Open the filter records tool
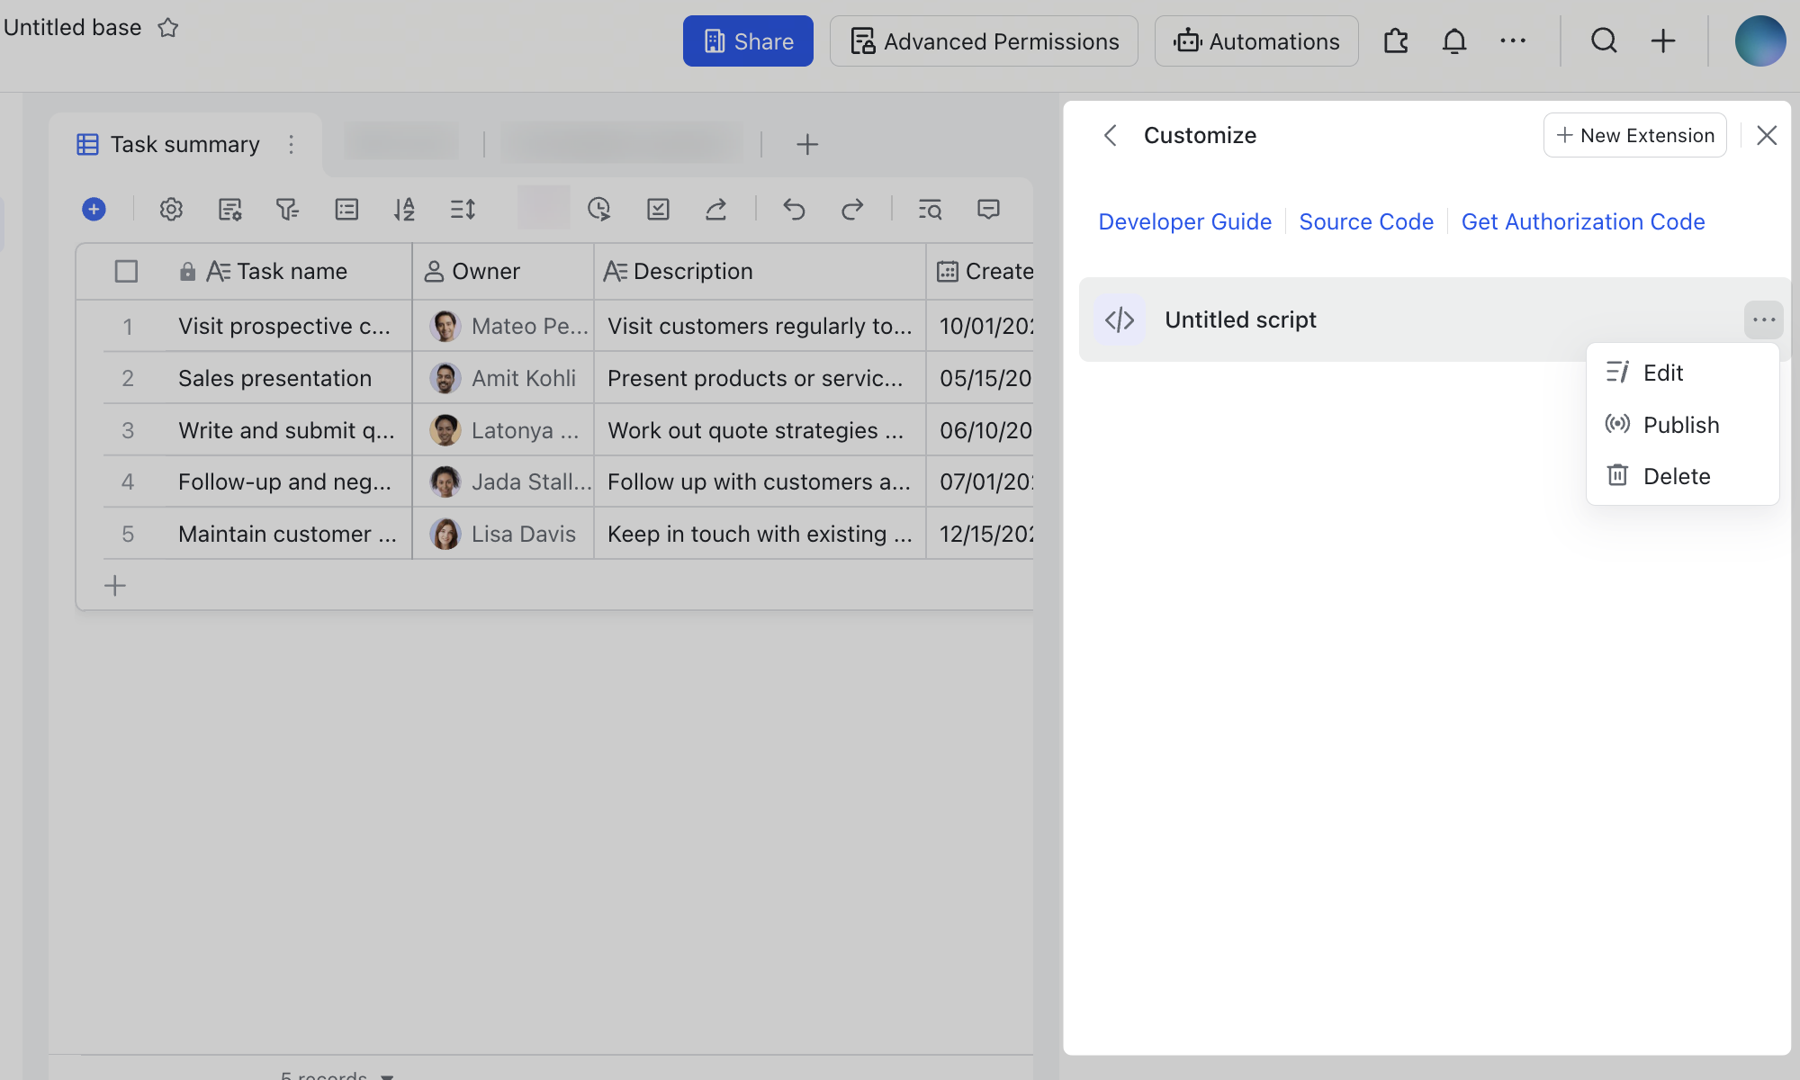 (287, 210)
